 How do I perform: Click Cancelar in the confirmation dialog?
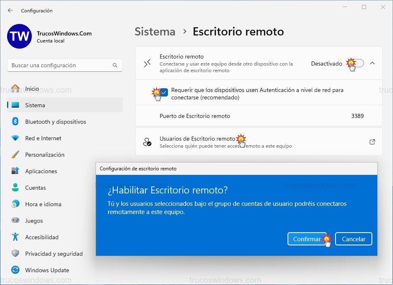point(354,239)
